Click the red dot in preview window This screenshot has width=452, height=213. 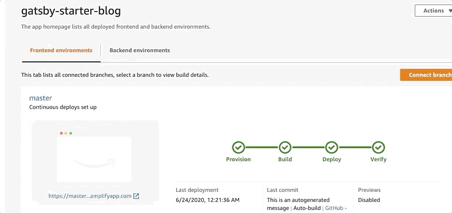(61, 133)
